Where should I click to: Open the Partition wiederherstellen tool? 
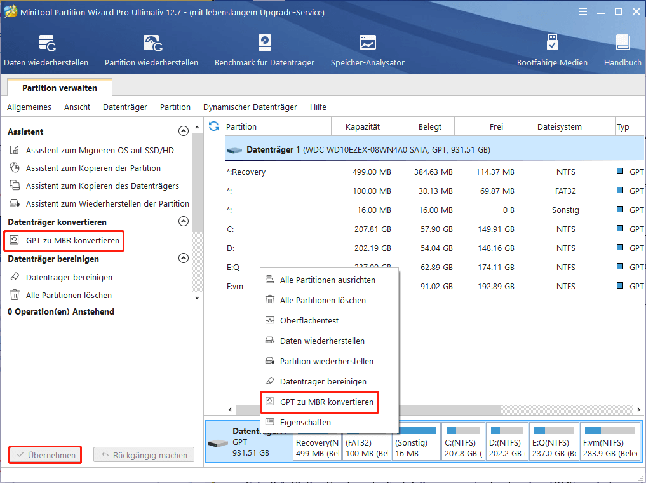tap(151, 50)
